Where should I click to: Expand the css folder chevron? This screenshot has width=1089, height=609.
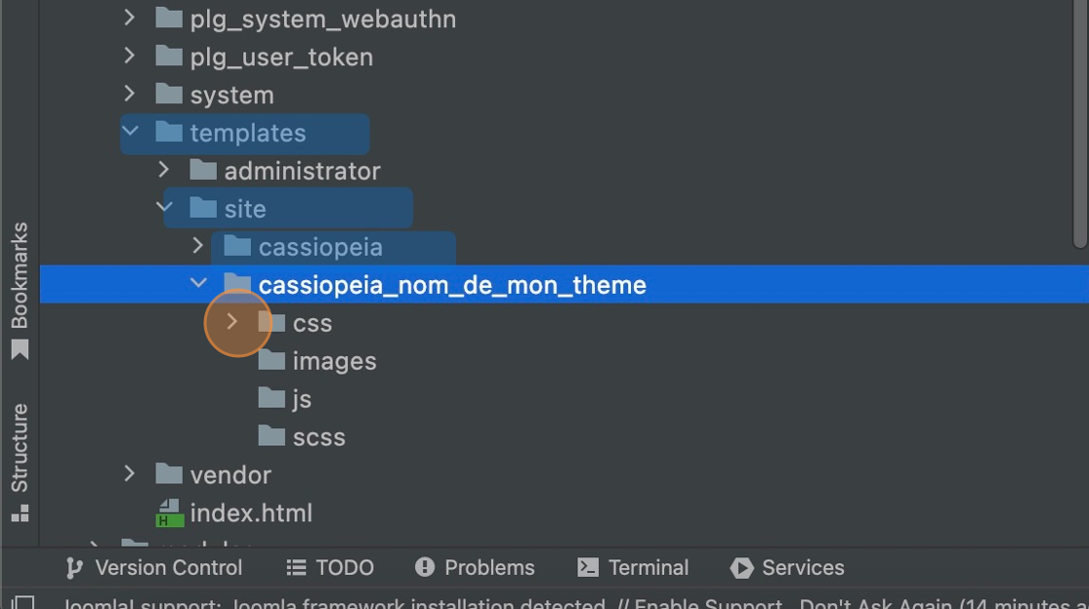232,322
